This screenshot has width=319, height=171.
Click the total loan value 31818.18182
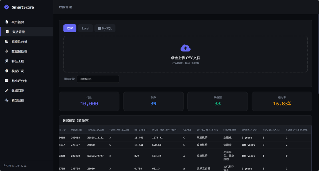[95, 138]
